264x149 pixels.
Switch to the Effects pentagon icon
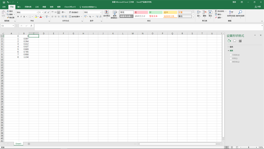(235, 41)
